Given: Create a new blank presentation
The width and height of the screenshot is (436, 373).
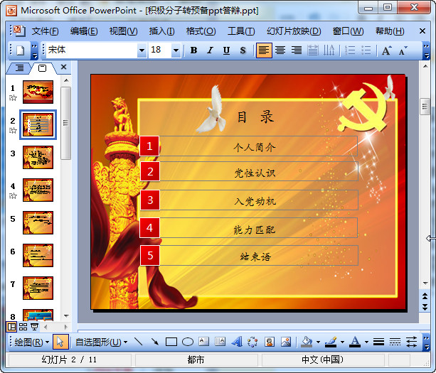Looking at the screenshot, I should click(x=21, y=50).
